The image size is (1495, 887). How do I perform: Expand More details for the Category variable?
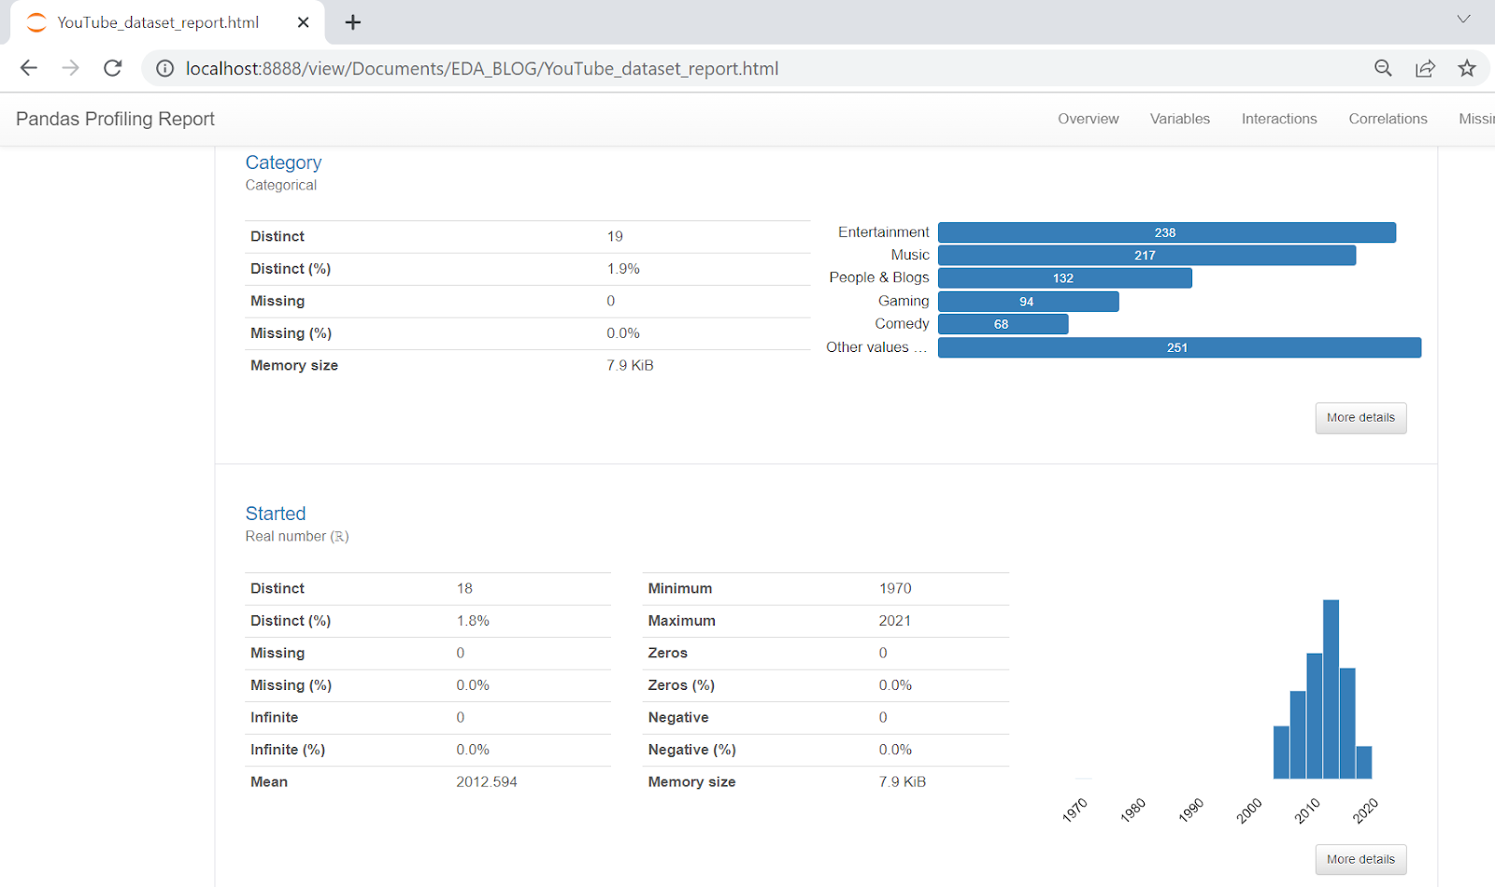[1360, 417]
